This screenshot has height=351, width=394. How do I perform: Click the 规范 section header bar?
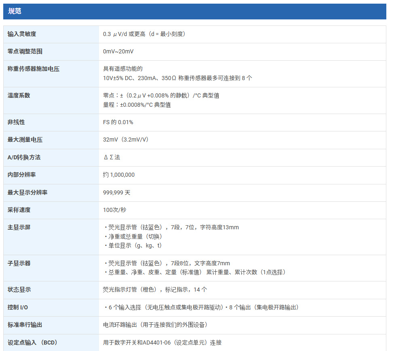click(195, 11)
